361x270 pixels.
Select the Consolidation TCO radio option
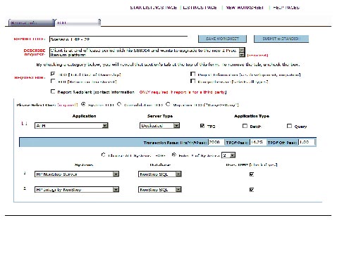coord(119,104)
